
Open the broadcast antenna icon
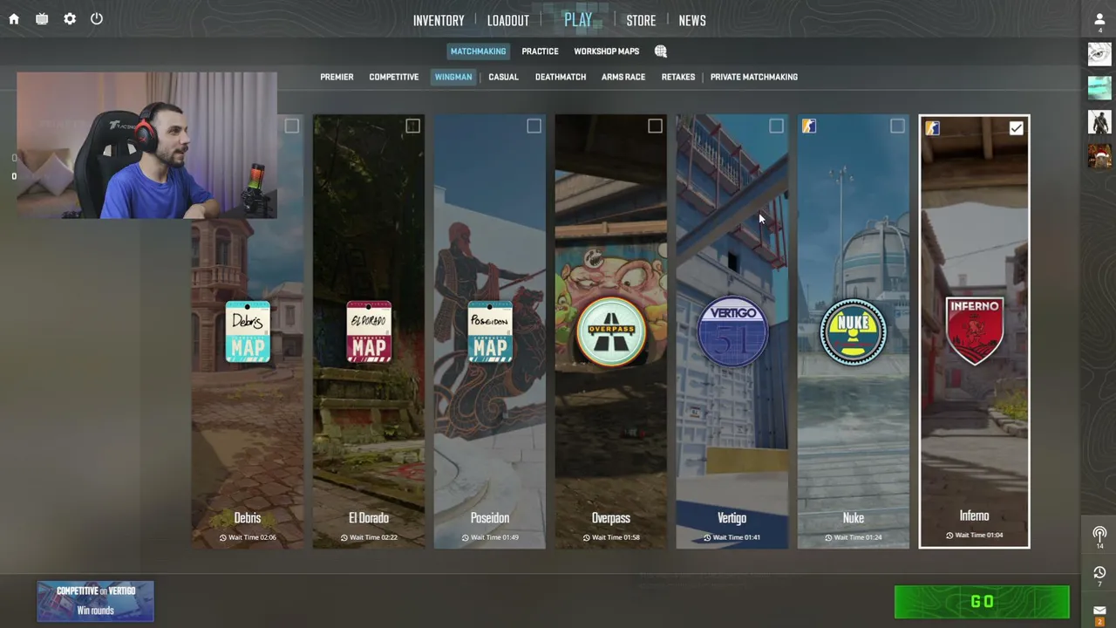[1099, 534]
